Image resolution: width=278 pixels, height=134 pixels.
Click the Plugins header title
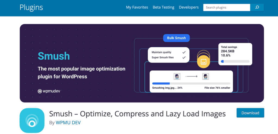31,7
